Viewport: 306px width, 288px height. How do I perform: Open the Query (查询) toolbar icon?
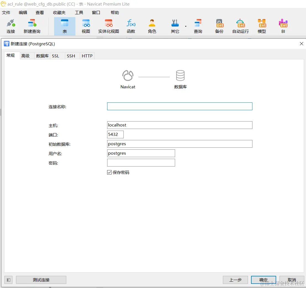(x=198, y=26)
